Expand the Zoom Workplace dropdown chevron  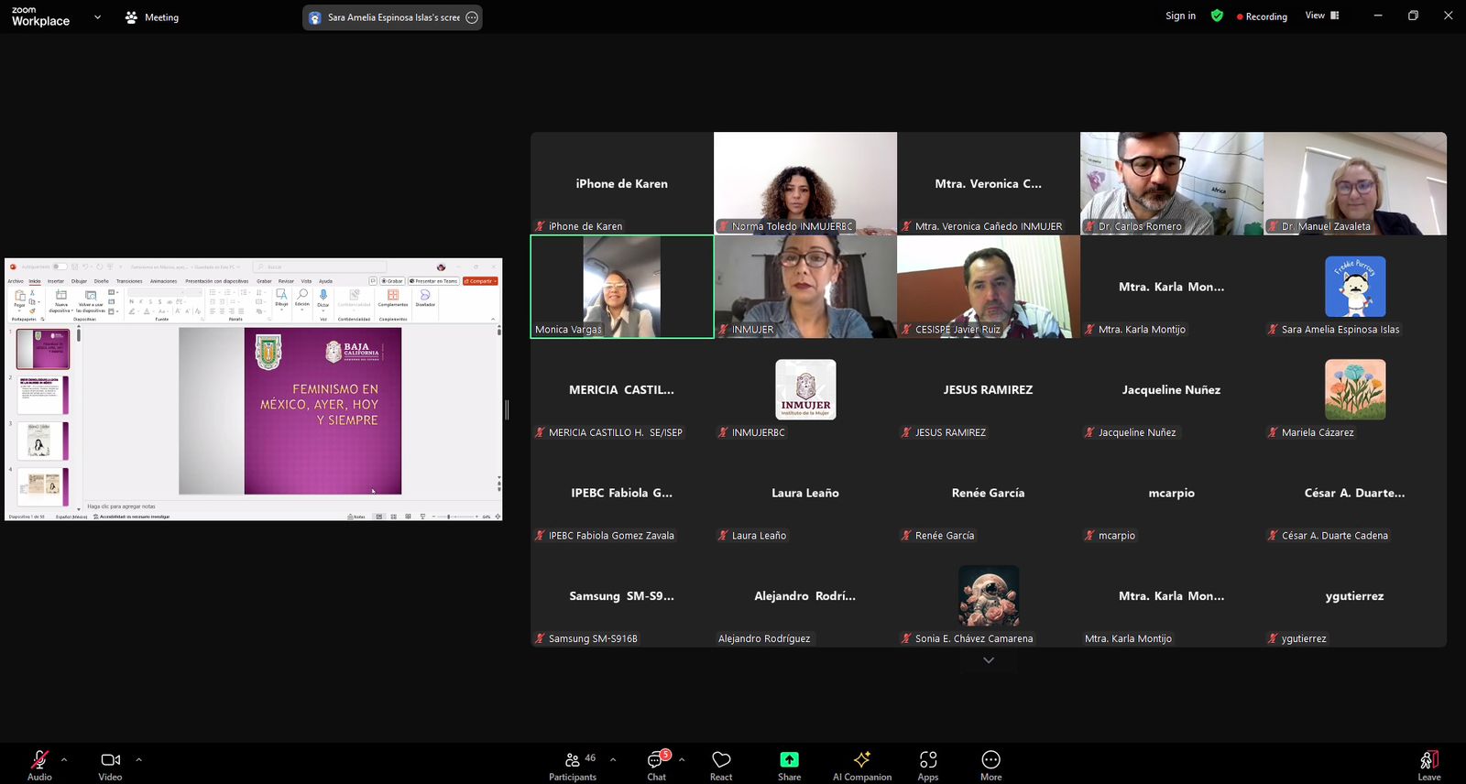pos(97,17)
